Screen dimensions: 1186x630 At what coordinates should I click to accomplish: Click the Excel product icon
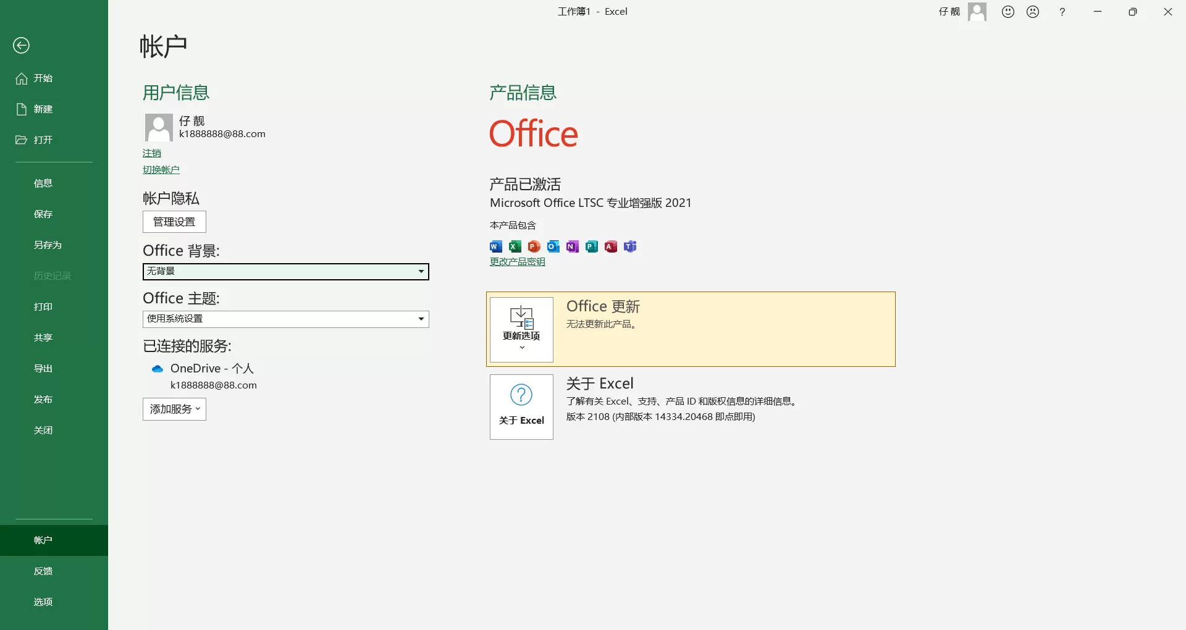click(x=515, y=246)
